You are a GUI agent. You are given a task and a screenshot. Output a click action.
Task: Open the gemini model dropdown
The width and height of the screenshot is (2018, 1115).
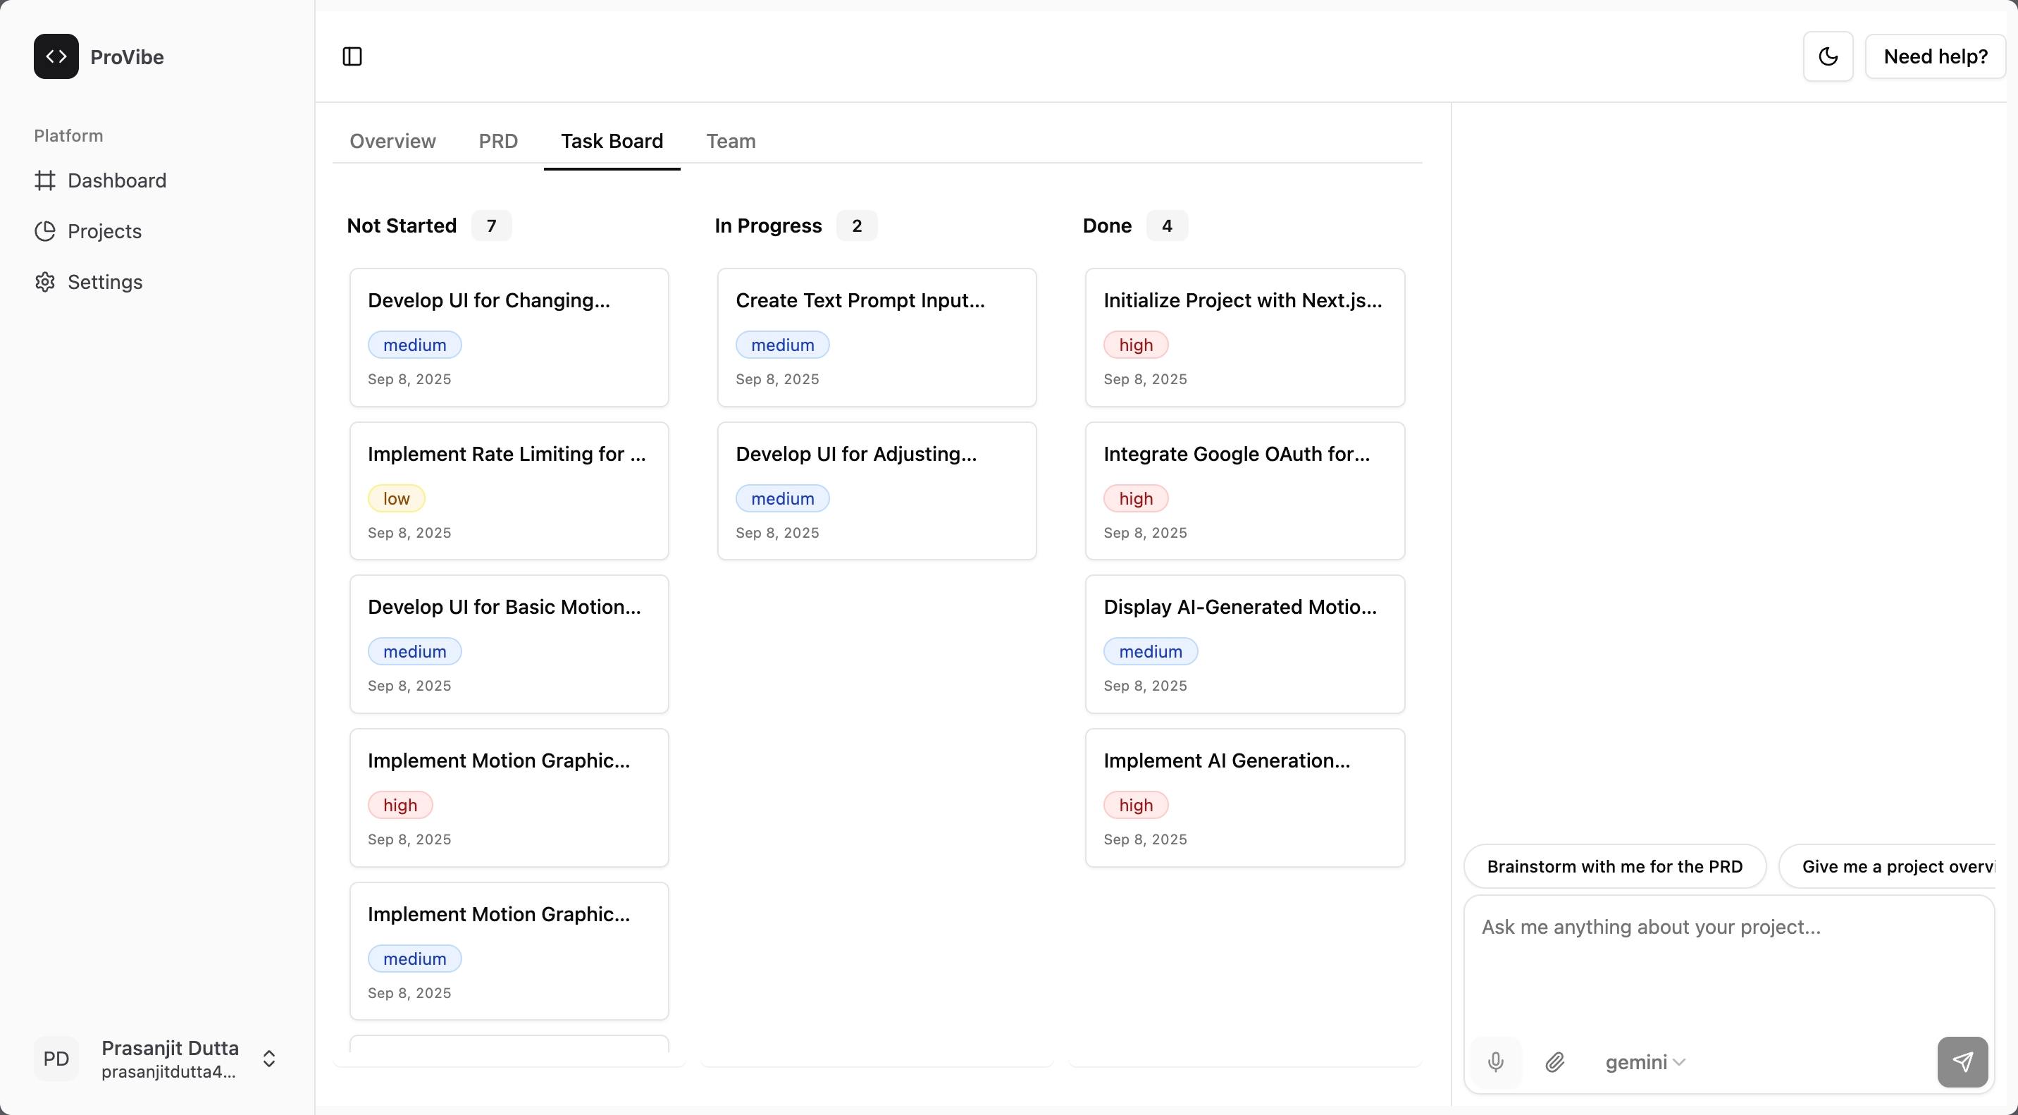tap(1645, 1063)
